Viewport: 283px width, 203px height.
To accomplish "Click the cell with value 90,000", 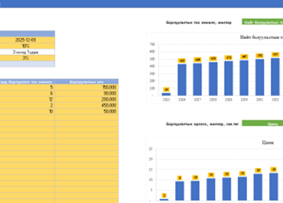I will 87,93.
